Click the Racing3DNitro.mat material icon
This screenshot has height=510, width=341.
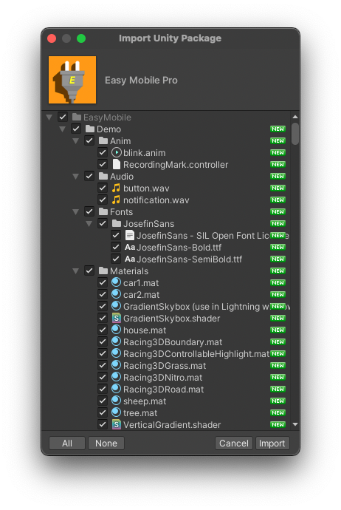pyautogui.click(x=117, y=377)
